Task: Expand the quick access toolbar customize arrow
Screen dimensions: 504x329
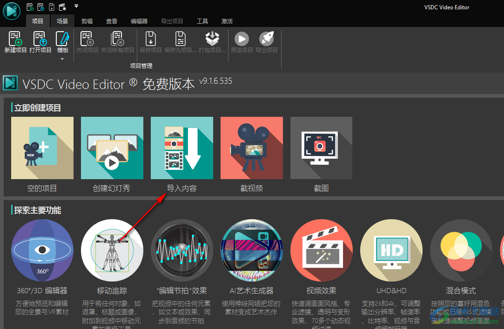Action: tap(76, 6)
